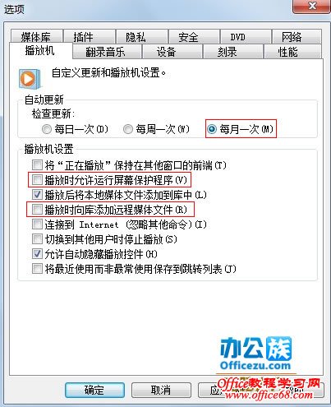Click the Windows Media Player icon

tap(30, 79)
